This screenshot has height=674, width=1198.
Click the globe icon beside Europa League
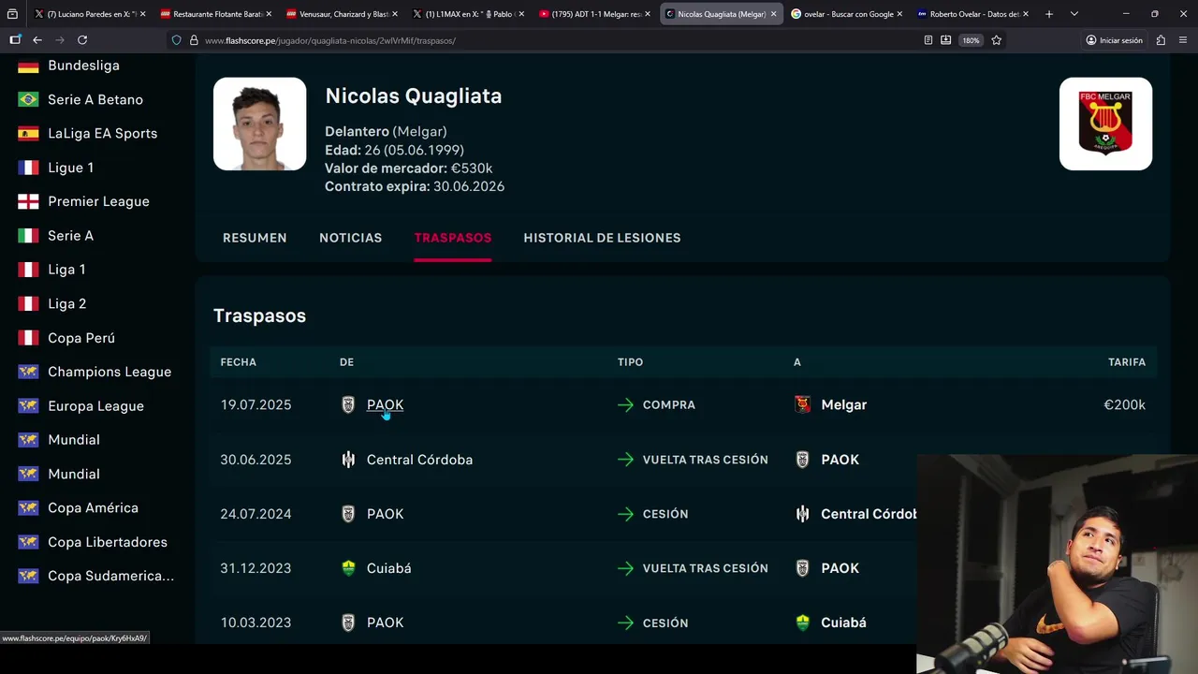28,406
